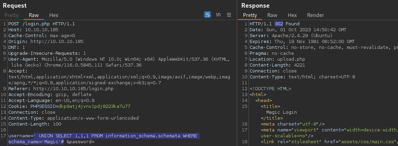Click the request Connection: close header
Viewport: 398px width, 146px height.
click(x=32, y=112)
